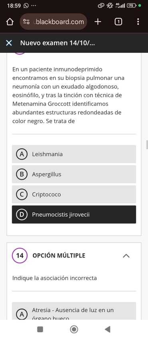148x339 pixels.
Task: Select answer B Aspergillus
Action: click(x=74, y=174)
